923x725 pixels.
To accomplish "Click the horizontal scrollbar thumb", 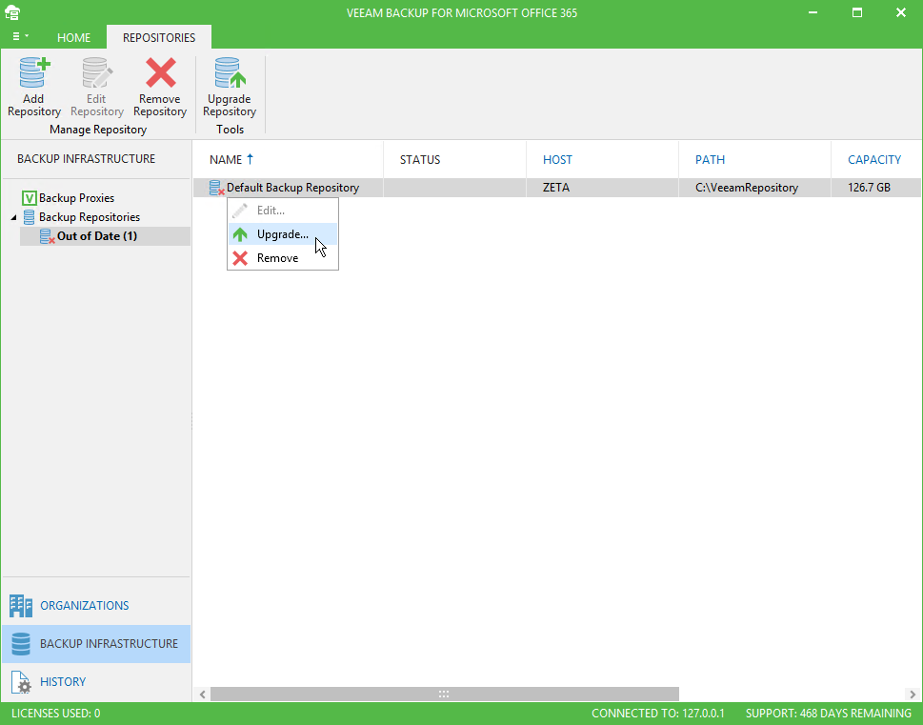I will pos(445,695).
